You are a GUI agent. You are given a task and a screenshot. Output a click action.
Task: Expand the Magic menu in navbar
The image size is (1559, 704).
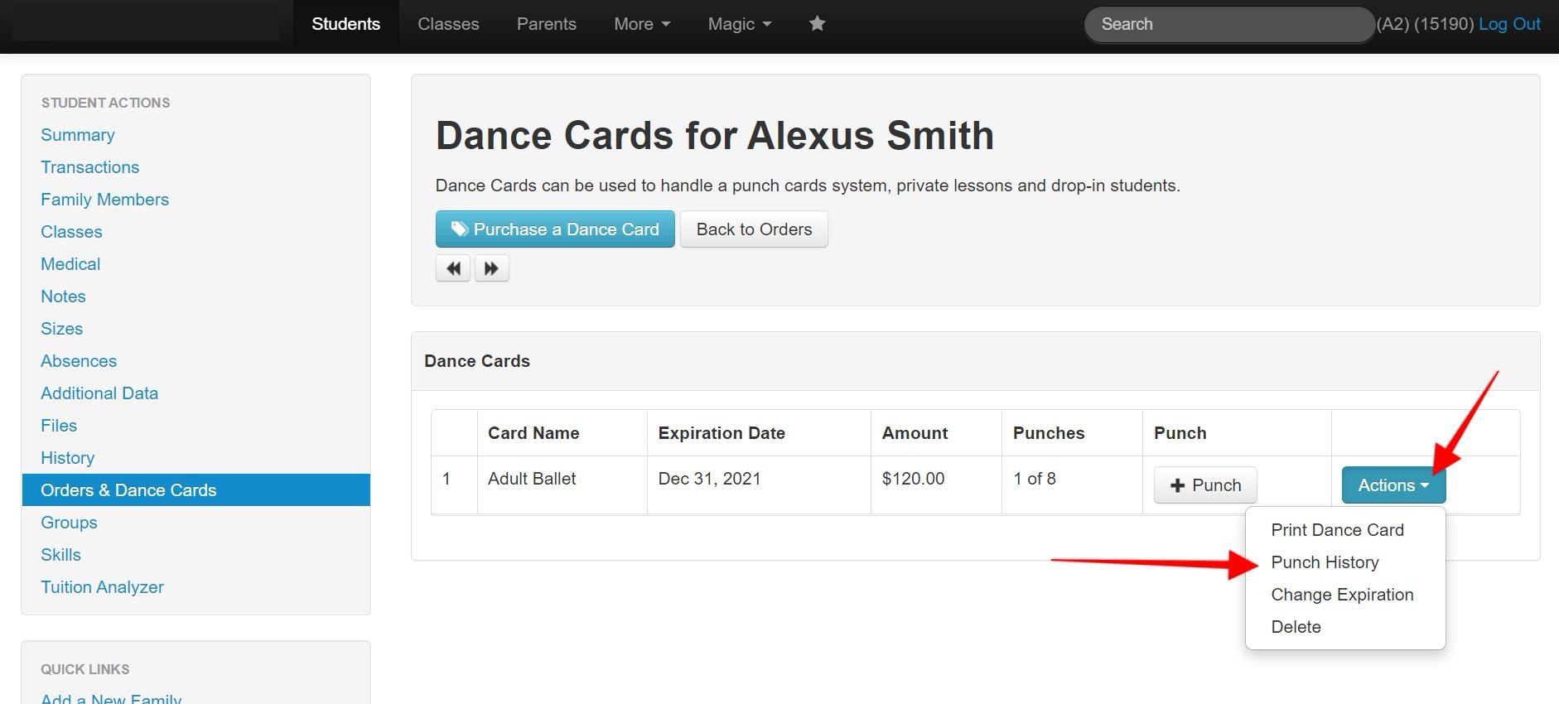click(739, 24)
